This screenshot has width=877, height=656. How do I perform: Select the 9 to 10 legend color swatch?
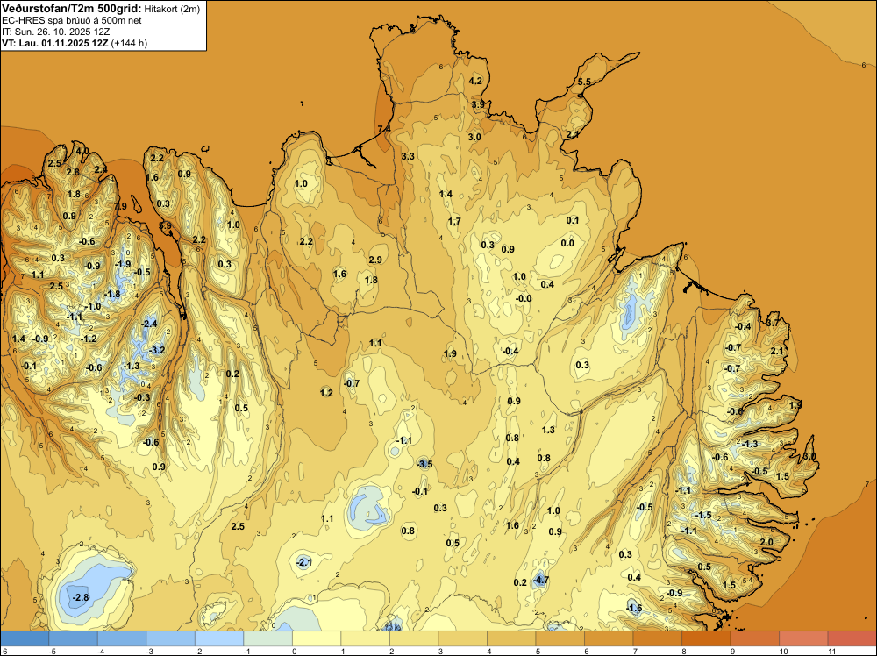pyautogui.click(x=754, y=638)
